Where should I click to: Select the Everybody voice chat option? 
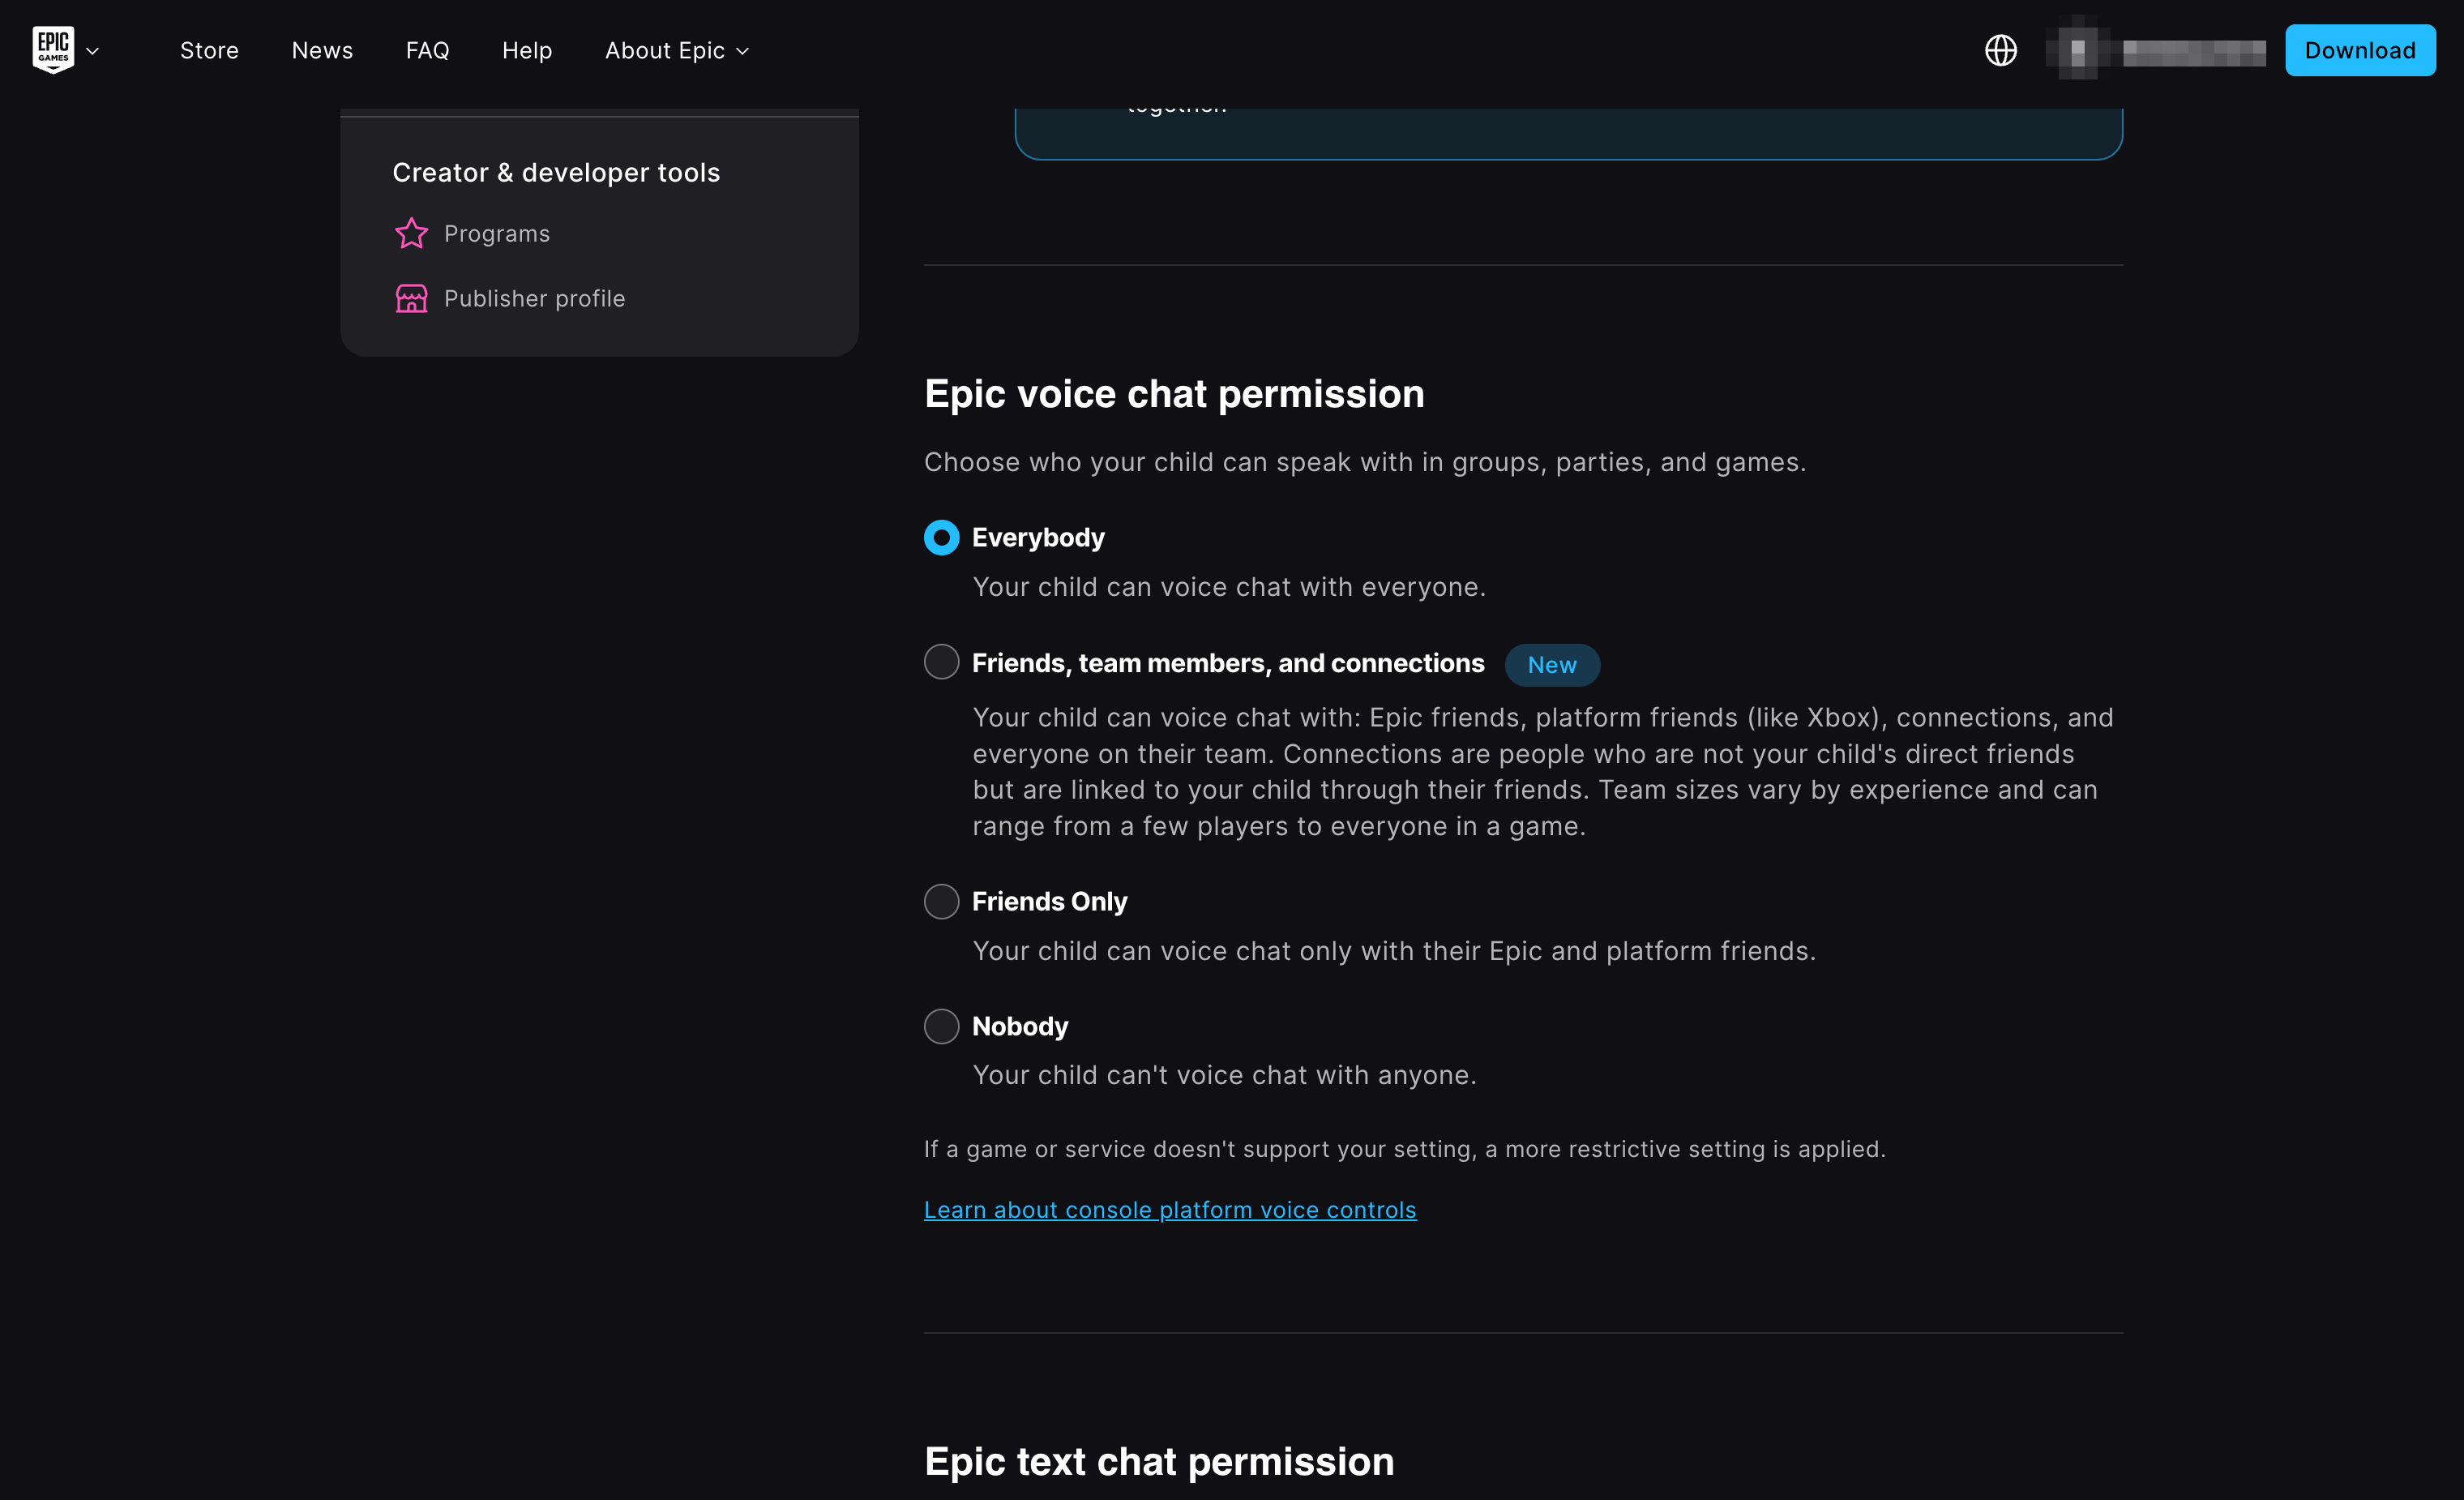pos(941,538)
